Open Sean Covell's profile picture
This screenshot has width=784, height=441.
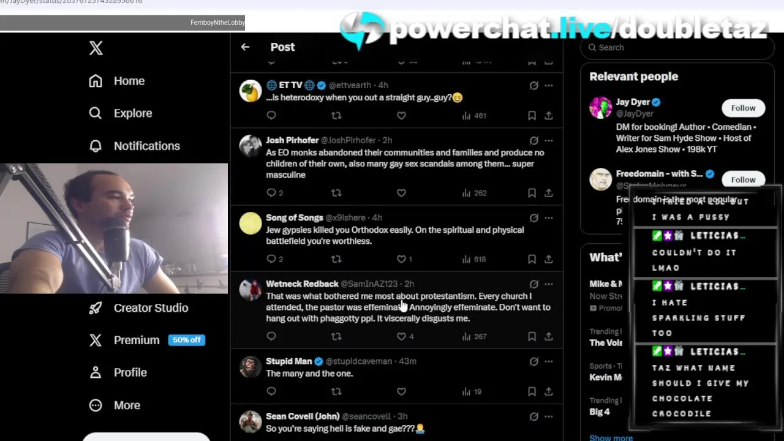pyautogui.click(x=251, y=421)
